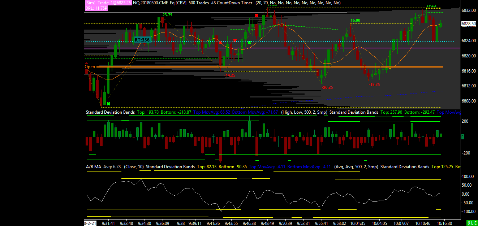Click the Bottom MovAvg: -4.11 value
This screenshot has height=226, width=478.
point(308,167)
